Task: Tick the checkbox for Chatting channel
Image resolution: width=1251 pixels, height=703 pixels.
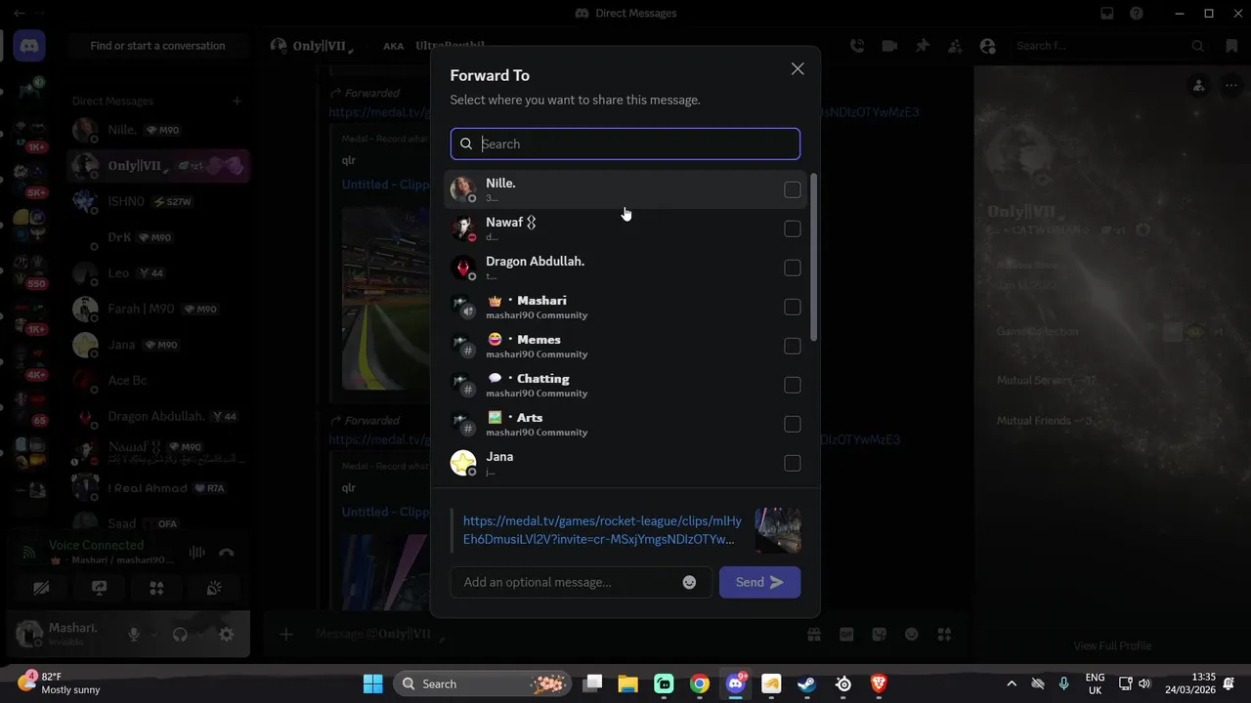Action: coord(793,385)
